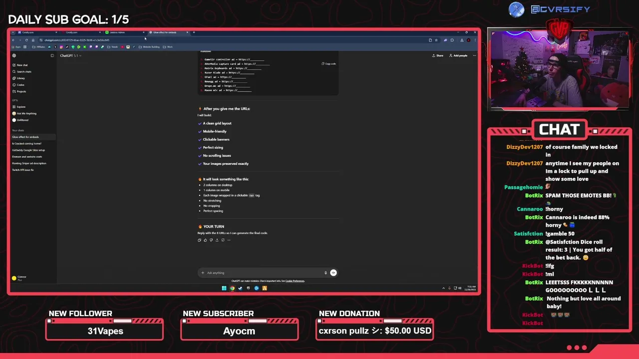Viewport: 639px width, 359px height.
Task: Open the tab search dropdown arrow
Action: (13, 32)
